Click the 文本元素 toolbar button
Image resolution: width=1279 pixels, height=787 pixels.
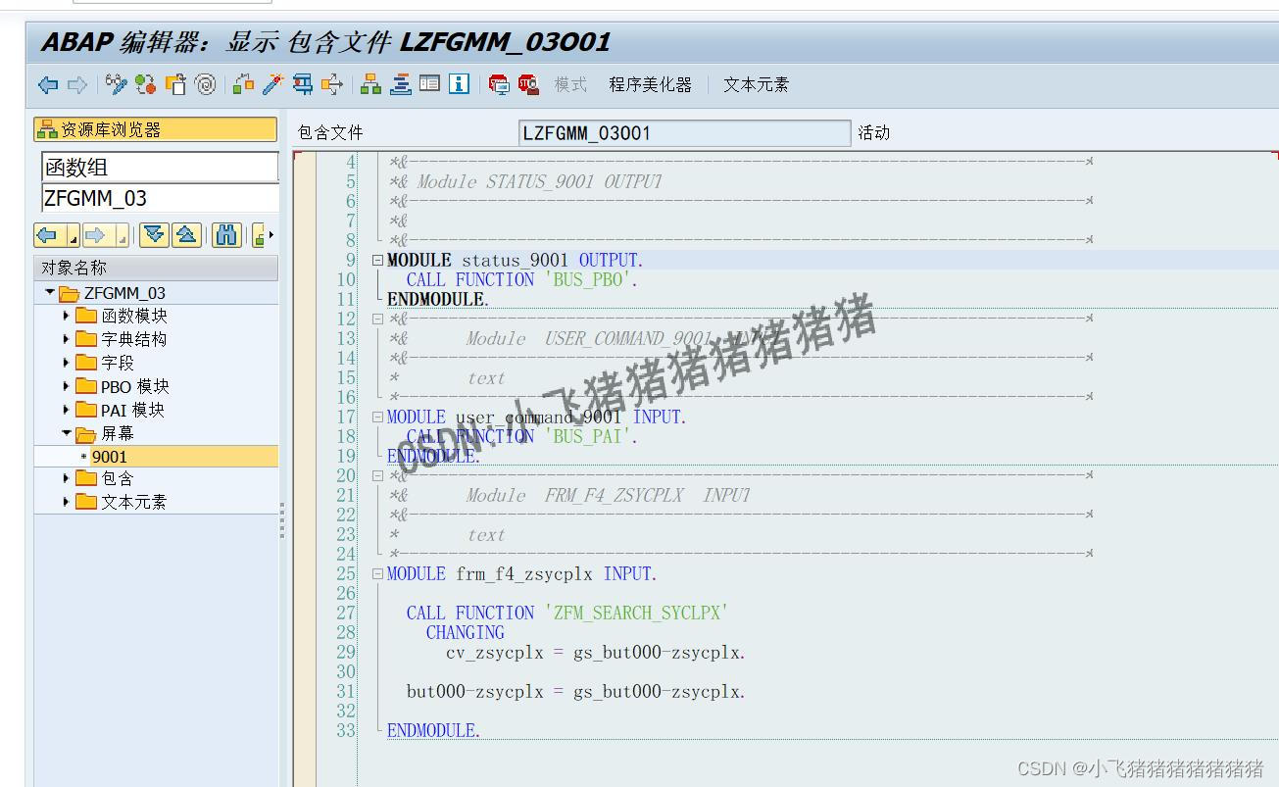point(756,85)
